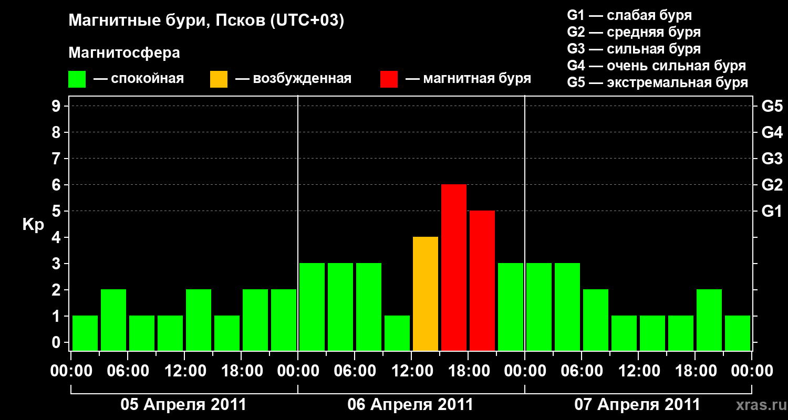Select the red bar reaching Kp 5
The width and height of the screenshot is (788, 420).
point(482,281)
